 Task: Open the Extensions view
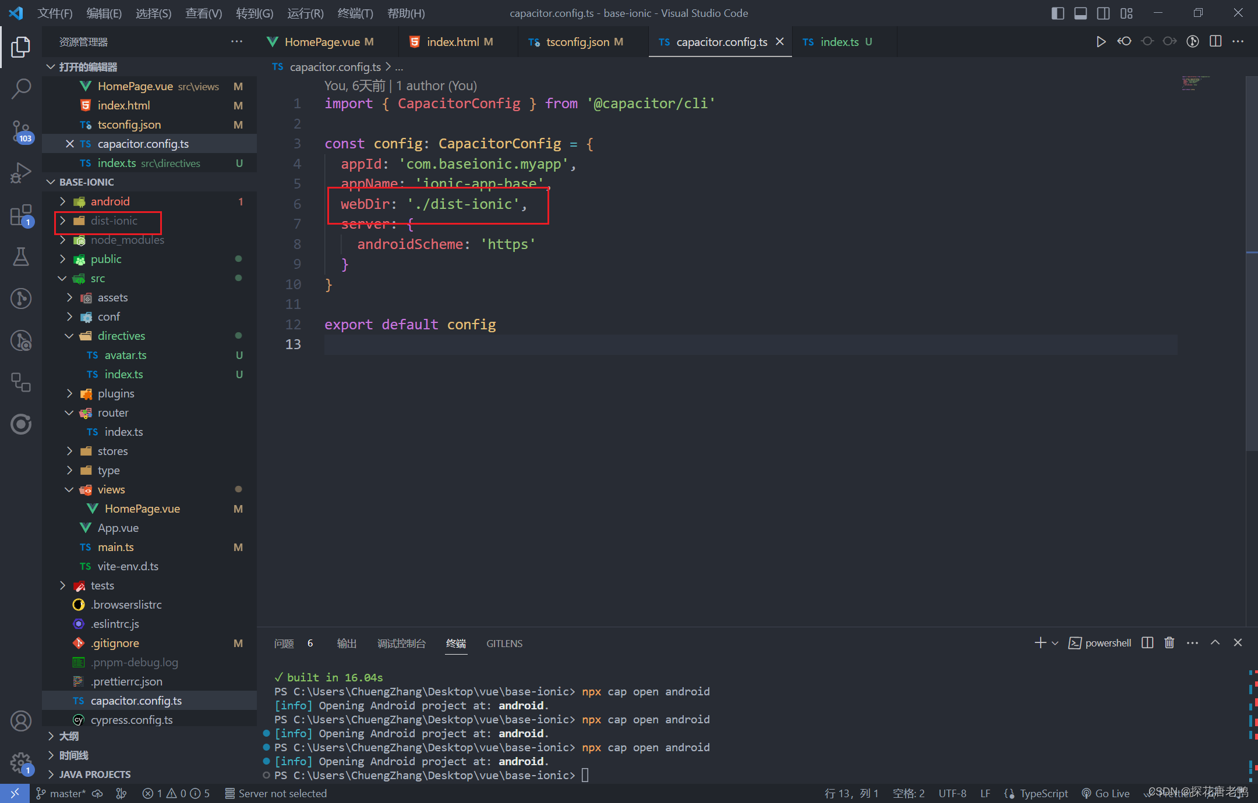click(x=21, y=215)
